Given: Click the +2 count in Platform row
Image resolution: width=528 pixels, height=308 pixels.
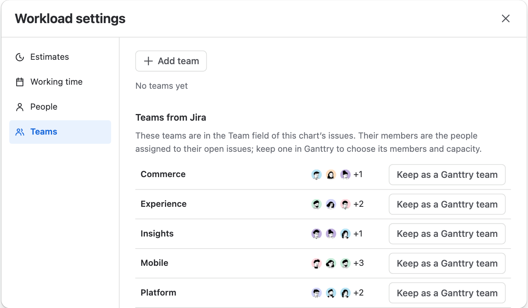Looking at the screenshot, I should 359,293.
